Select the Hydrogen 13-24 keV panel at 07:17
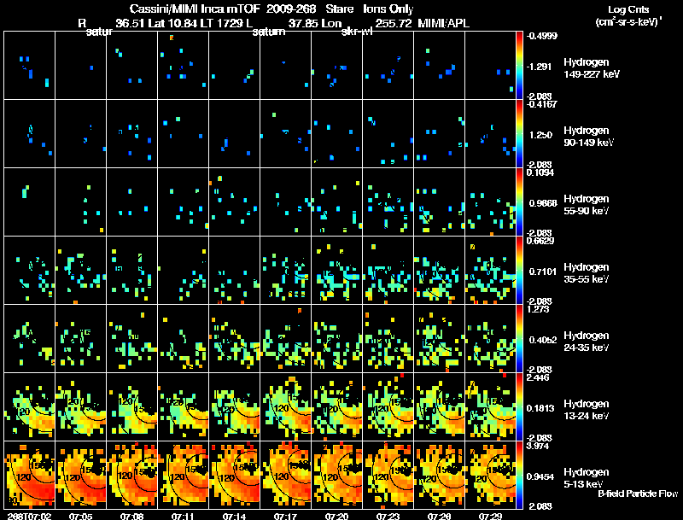Viewport: 683px width, 520px height. [x=286, y=406]
